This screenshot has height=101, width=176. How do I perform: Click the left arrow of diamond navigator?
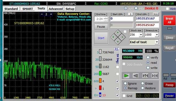coord(113,37)
